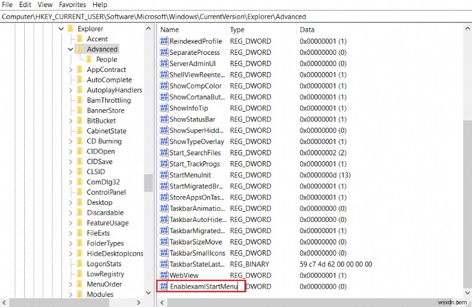Select the LowRegistry tree key
The height and width of the screenshot is (307, 472).
[x=106, y=274]
